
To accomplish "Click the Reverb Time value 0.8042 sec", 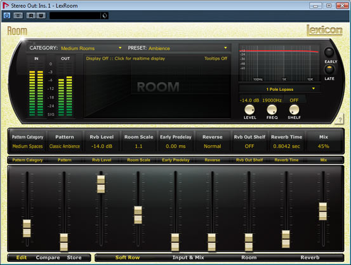I will [x=286, y=146].
